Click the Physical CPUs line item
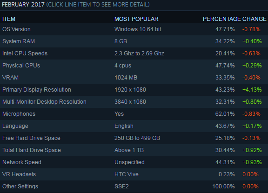268x193 pixels. (134, 66)
